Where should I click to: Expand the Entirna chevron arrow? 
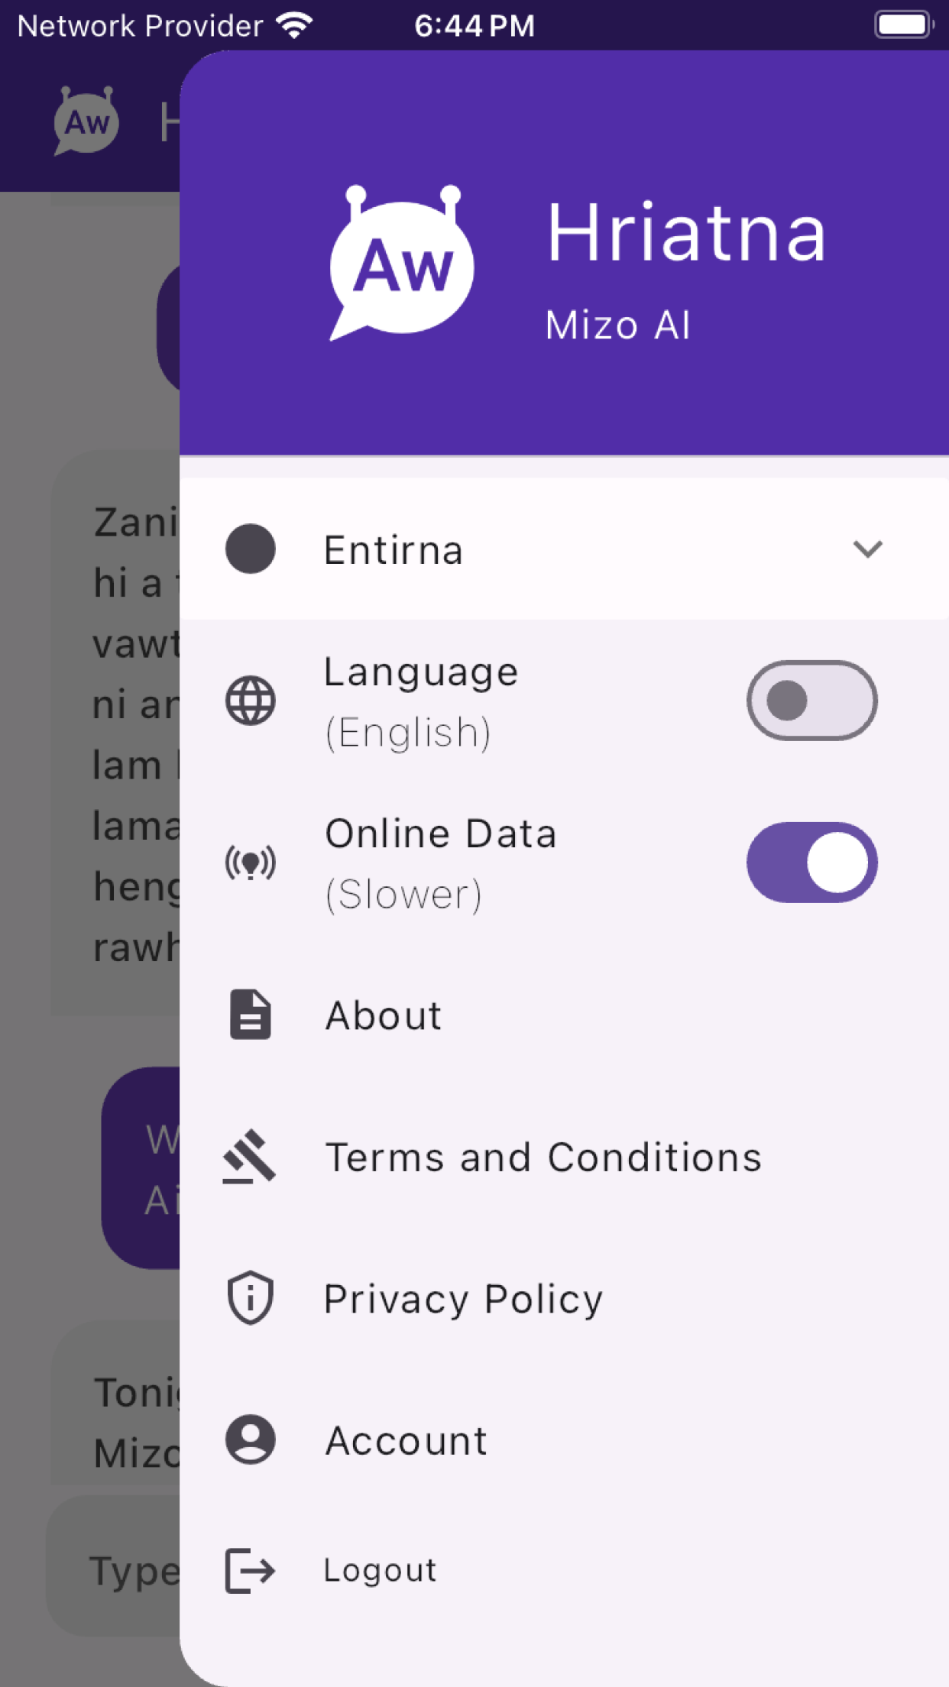(x=868, y=549)
